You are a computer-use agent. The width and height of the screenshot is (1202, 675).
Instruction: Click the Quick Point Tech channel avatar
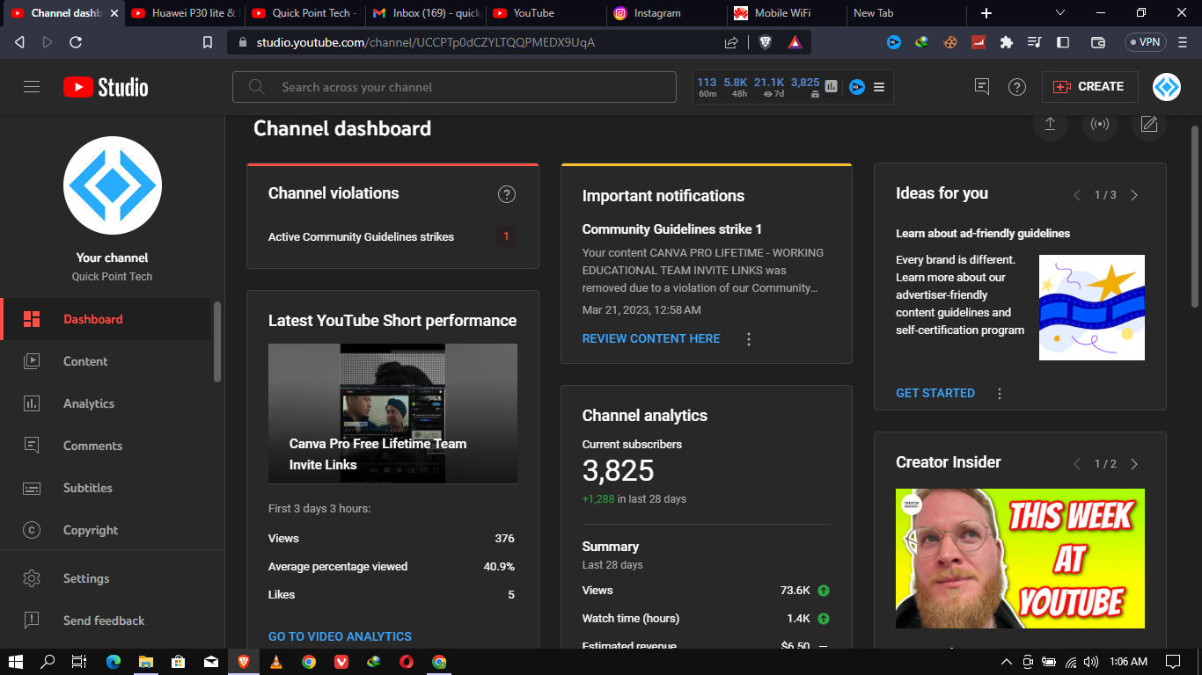113,185
